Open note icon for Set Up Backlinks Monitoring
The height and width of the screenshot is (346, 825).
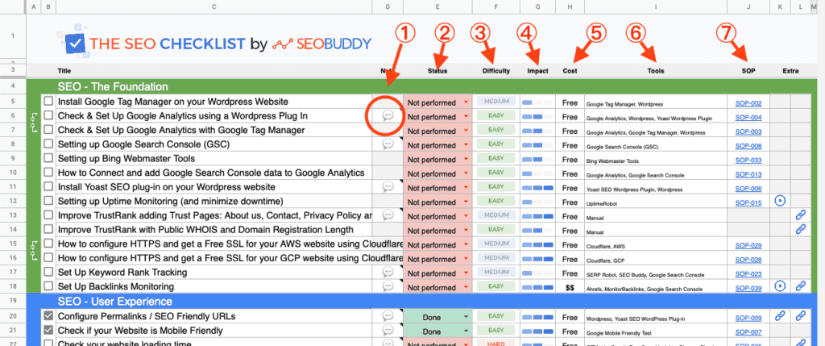[388, 286]
